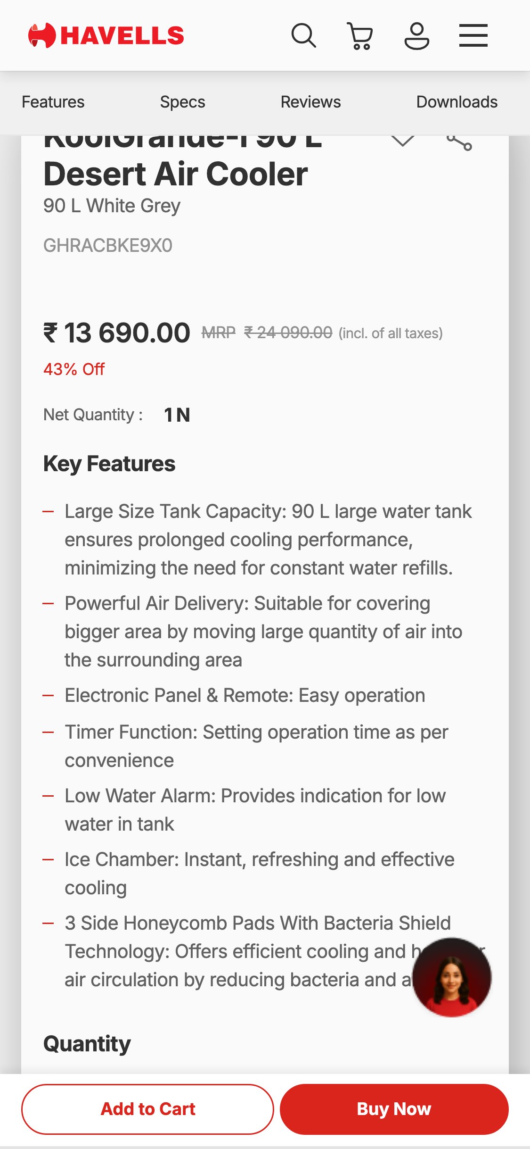Switch to the Specs tab
Viewport: 530px width, 1149px height.
(183, 102)
